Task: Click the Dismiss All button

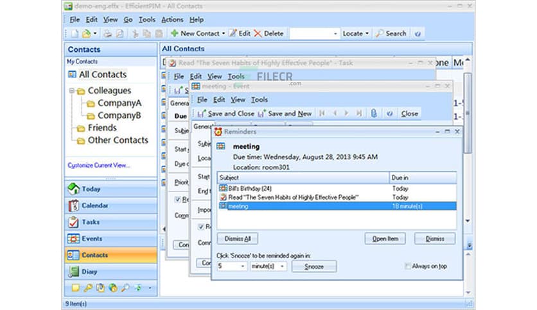Action: [x=238, y=239]
